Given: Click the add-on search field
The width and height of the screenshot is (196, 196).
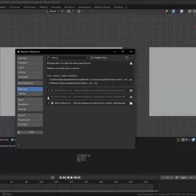Looking at the screenshot, I should click(x=67, y=58).
